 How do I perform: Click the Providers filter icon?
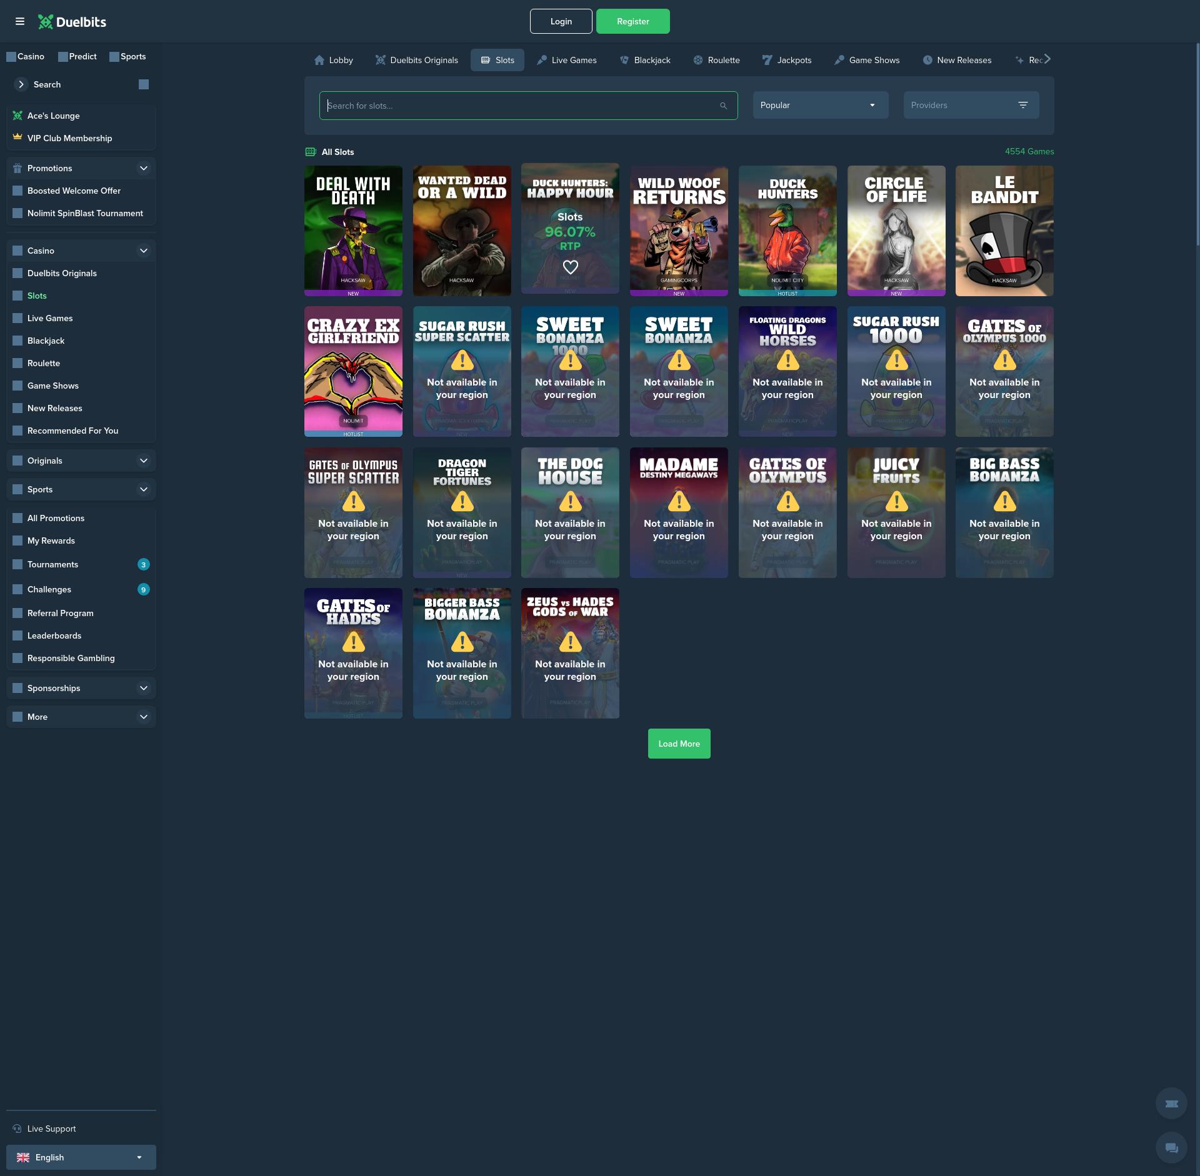point(1022,105)
